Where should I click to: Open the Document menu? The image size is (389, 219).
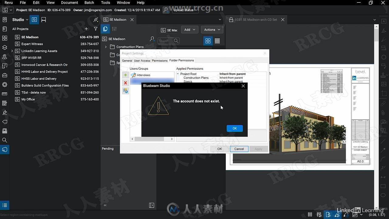(70, 2)
